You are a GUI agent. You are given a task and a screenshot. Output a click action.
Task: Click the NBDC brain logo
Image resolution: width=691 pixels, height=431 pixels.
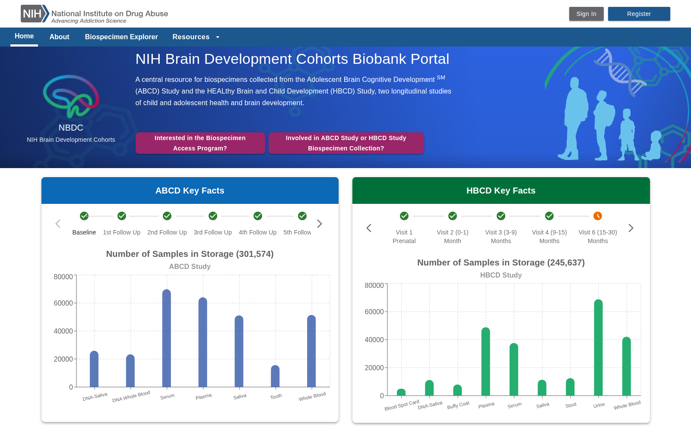click(71, 97)
